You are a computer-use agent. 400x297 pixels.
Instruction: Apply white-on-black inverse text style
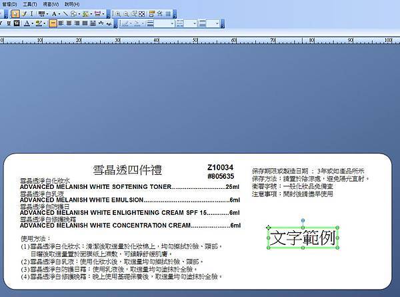(x=17, y=23)
